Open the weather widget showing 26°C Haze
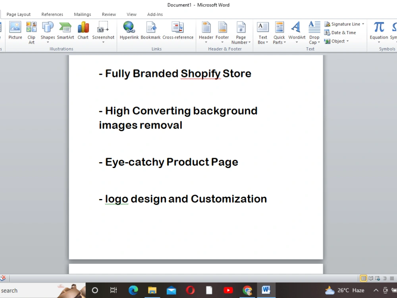This screenshot has height=298, width=397. [345, 290]
